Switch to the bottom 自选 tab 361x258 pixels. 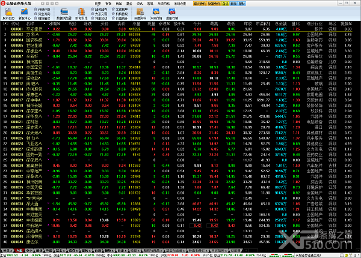coord(97,250)
